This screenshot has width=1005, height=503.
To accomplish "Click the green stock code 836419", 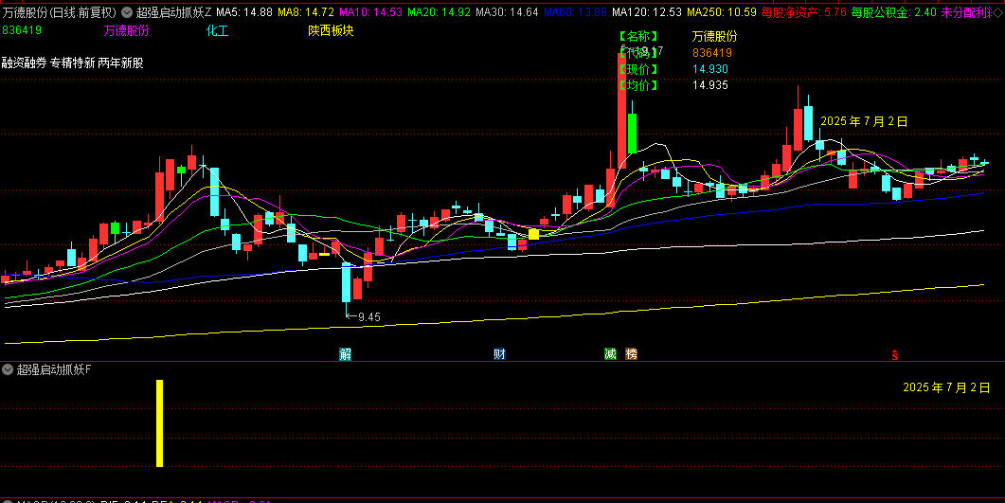I will (23, 30).
